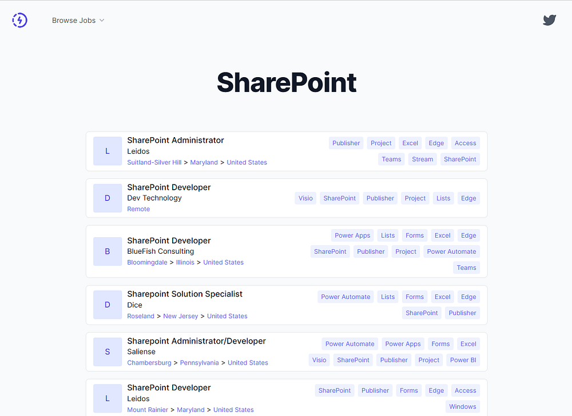Open SharePoint Developer job in Mount Rainier

coord(169,387)
